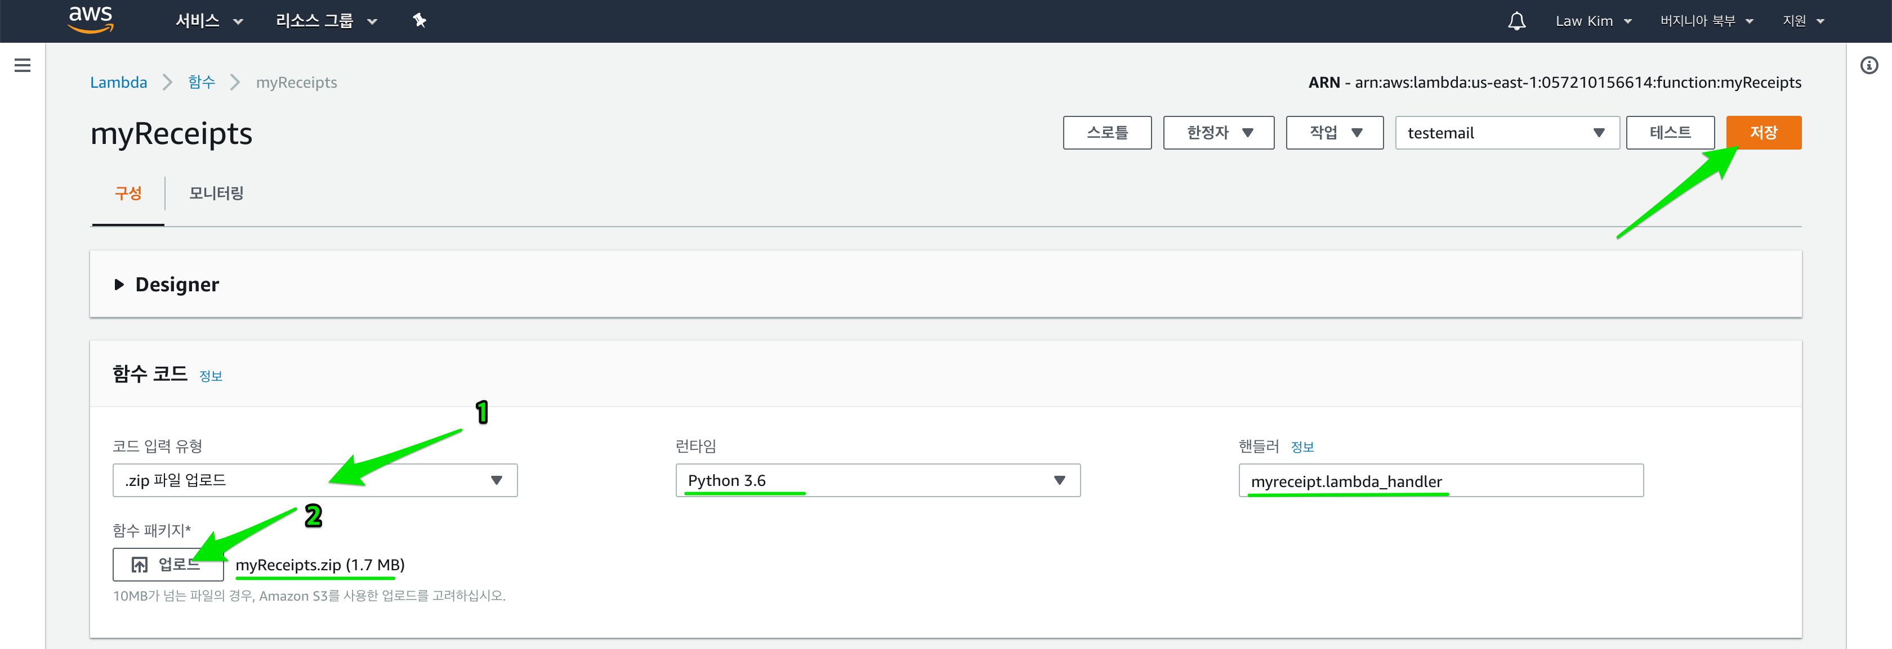Click the pin shortcut icon
This screenshot has height=649, width=1892.
420,21
